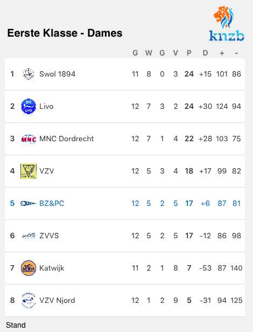The image size is (253, 332).
Task: Open the VZV Njord team name
Action: tap(57, 300)
